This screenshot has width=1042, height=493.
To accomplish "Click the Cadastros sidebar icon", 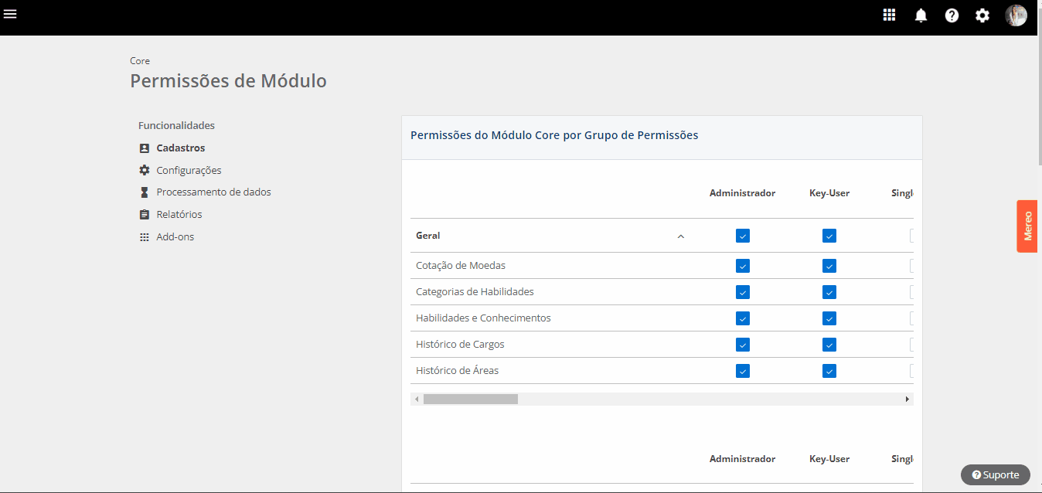I will (144, 148).
